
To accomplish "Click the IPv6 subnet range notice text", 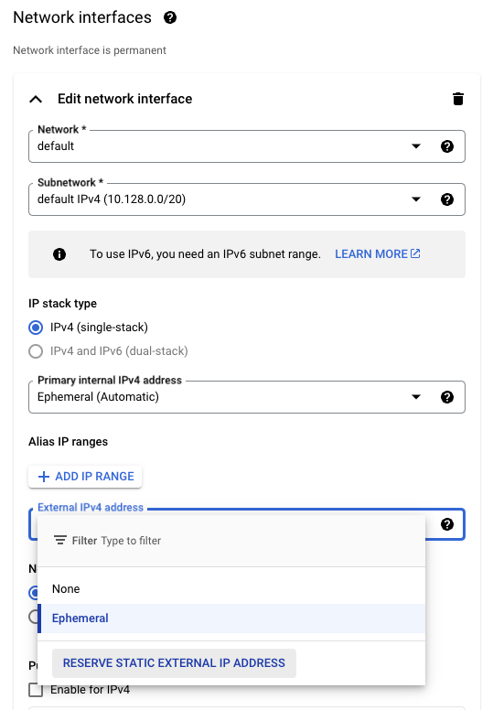I will click(x=205, y=254).
